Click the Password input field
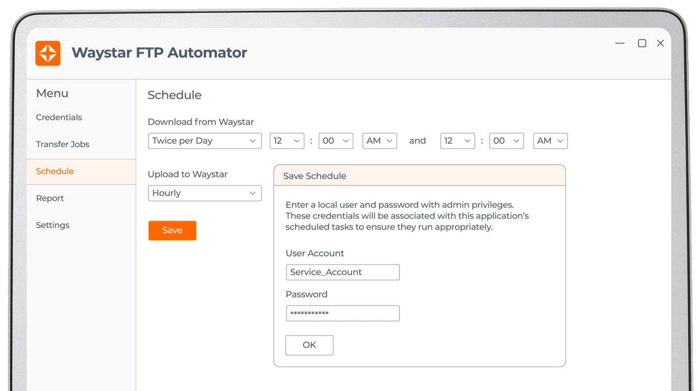The height and width of the screenshot is (391, 698). [x=343, y=313]
